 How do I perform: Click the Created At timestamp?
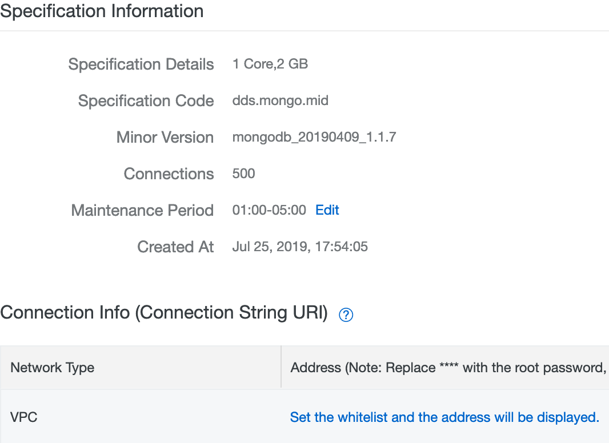300,247
